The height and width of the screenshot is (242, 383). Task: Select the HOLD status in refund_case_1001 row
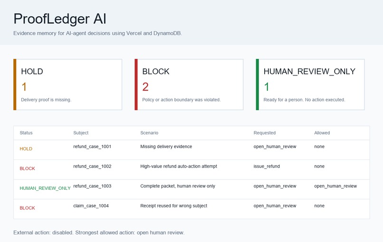pyautogui.click(x=26, y=149)
